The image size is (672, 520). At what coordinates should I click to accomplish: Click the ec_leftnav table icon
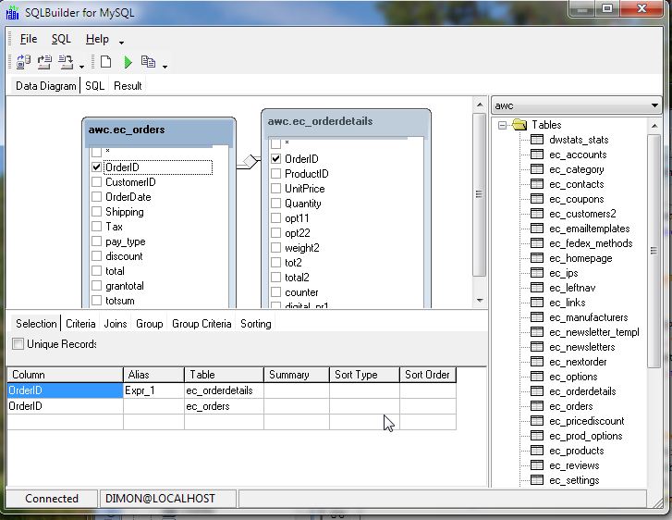(x=536, y=288)
